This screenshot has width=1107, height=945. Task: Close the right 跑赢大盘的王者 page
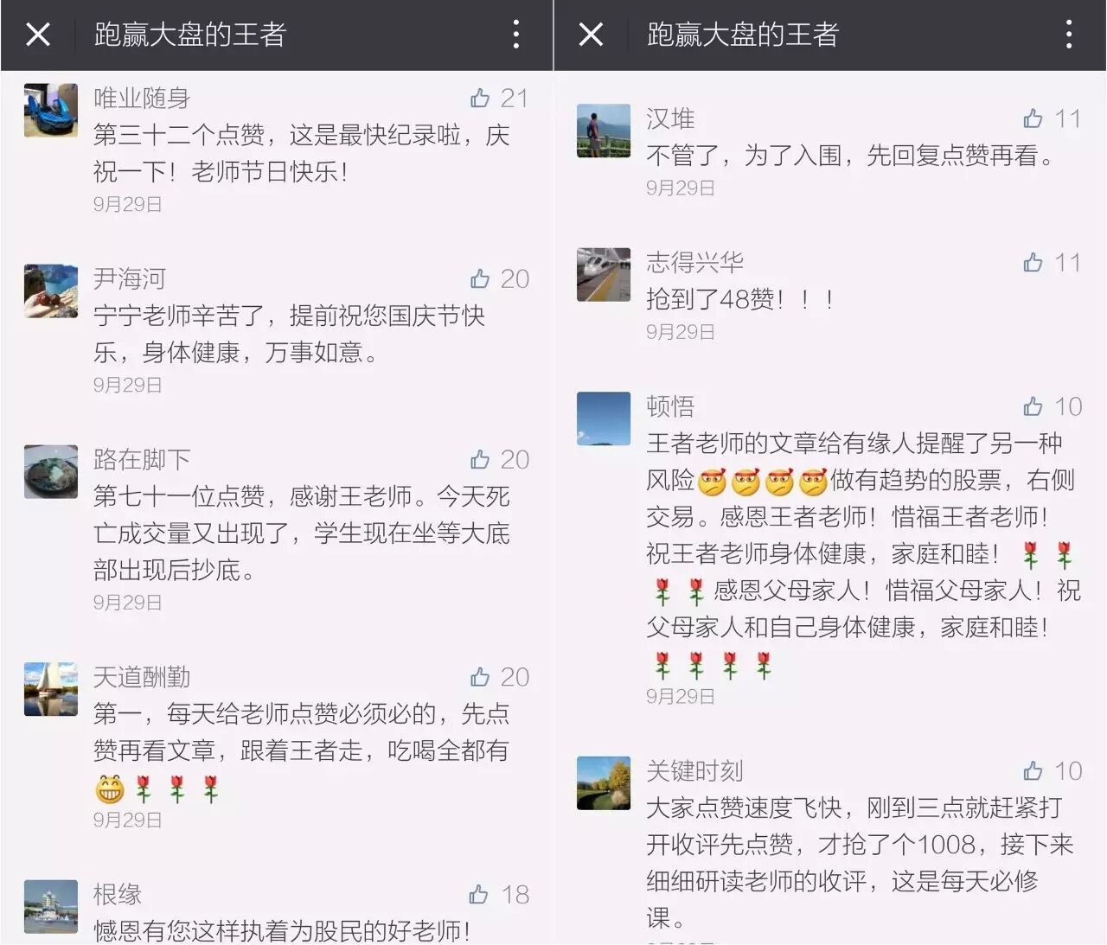(x=591, y=35)
